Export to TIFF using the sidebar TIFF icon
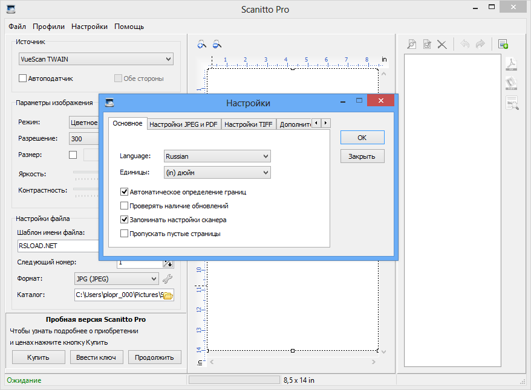 [512, 83]
